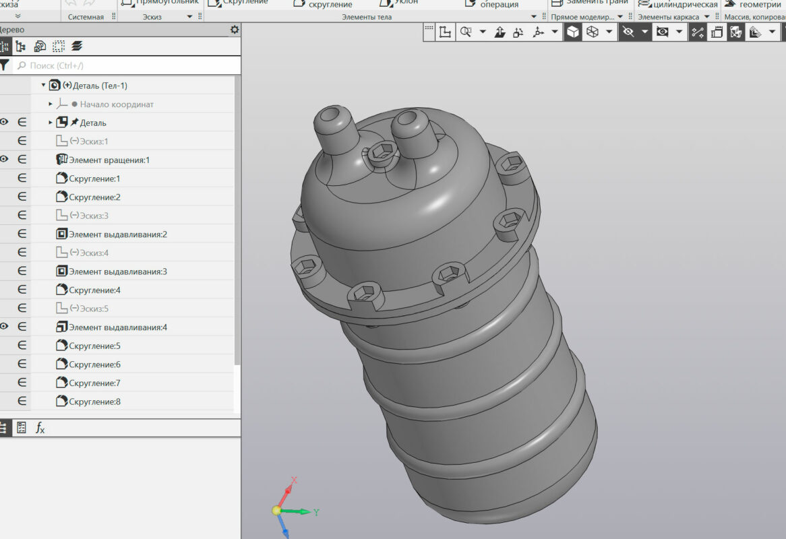Open the tree panel settings gear
Image resolution: width=786 pixels, height=539 pixels.
pyautogui.click(x=234, y=30)
